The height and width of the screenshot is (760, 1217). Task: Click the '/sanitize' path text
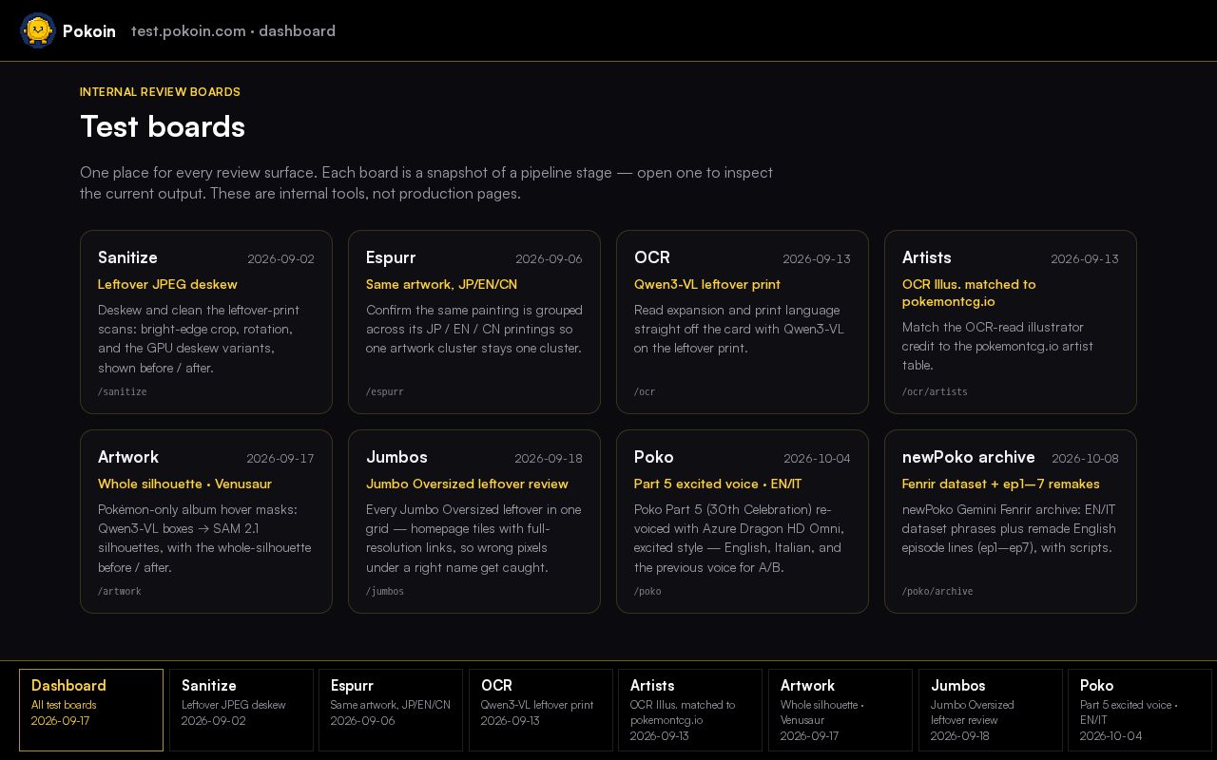(123, 391)
